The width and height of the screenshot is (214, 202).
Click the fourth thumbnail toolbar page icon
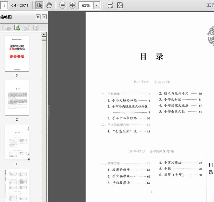tap(36, 27)
